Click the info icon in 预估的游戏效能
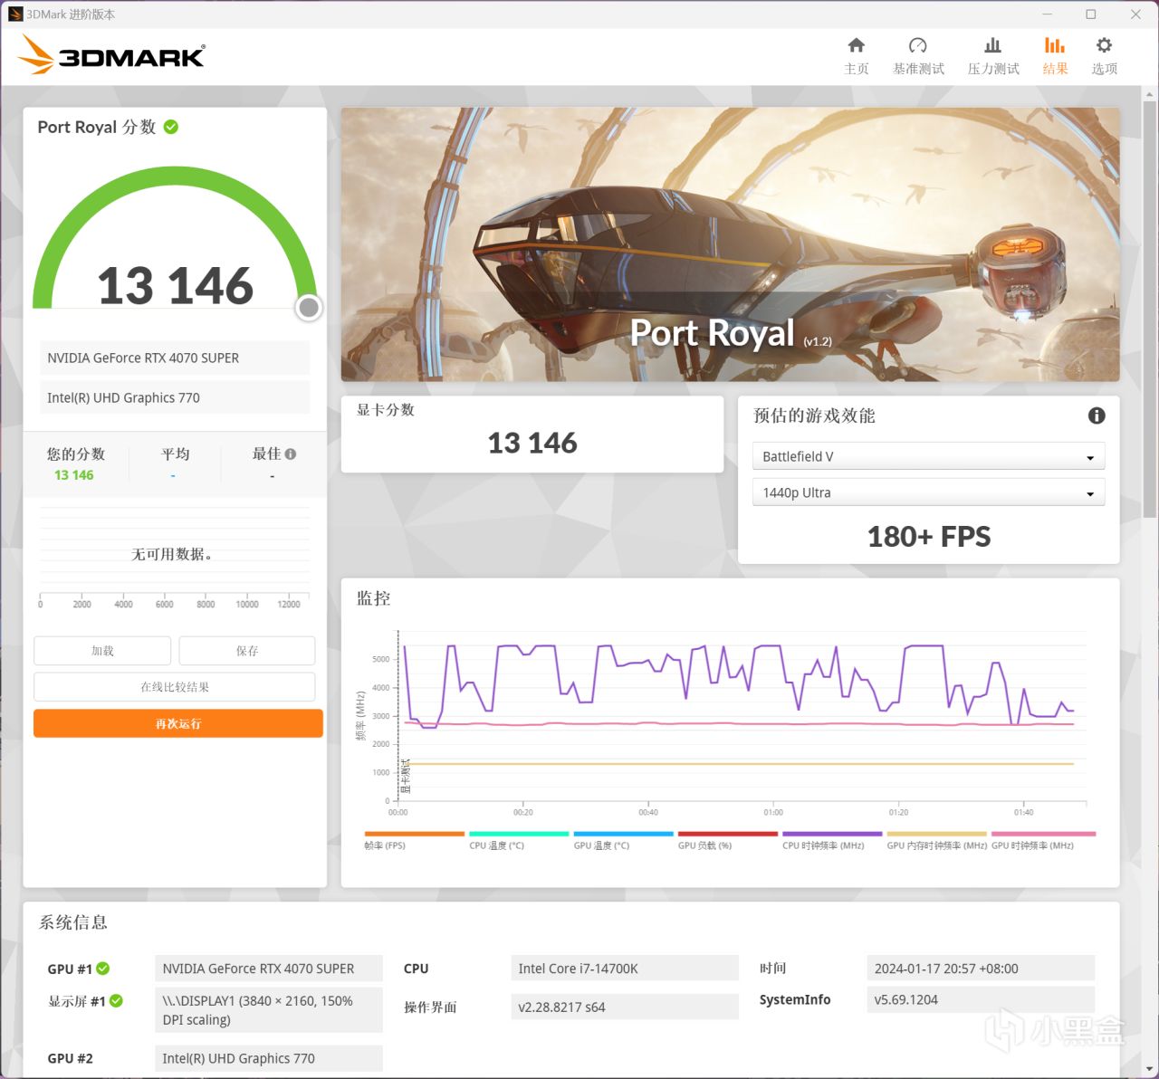 click(1097, 415)
